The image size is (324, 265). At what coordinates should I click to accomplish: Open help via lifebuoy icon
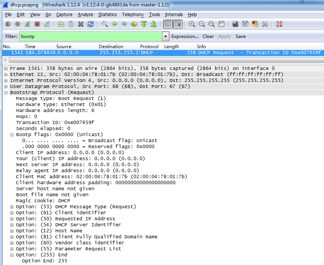pyautogui.click(x=279, y=24)
